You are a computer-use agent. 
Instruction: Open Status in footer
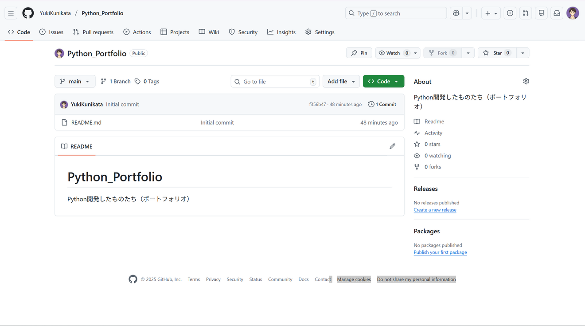click(x=256, y=279)
